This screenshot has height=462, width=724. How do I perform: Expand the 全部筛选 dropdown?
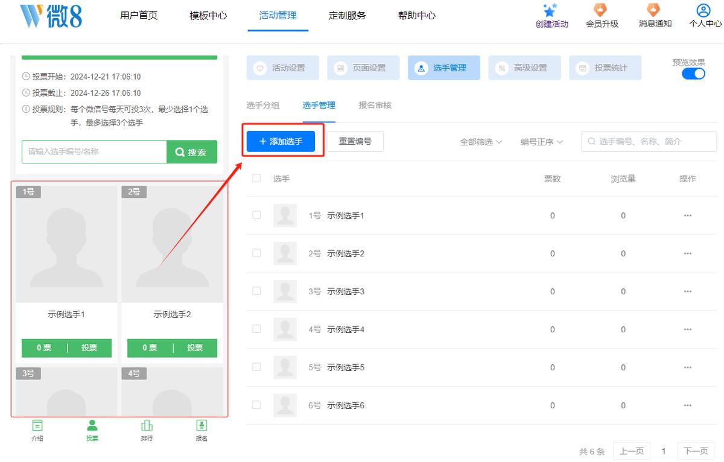click(x=481, y=142)
